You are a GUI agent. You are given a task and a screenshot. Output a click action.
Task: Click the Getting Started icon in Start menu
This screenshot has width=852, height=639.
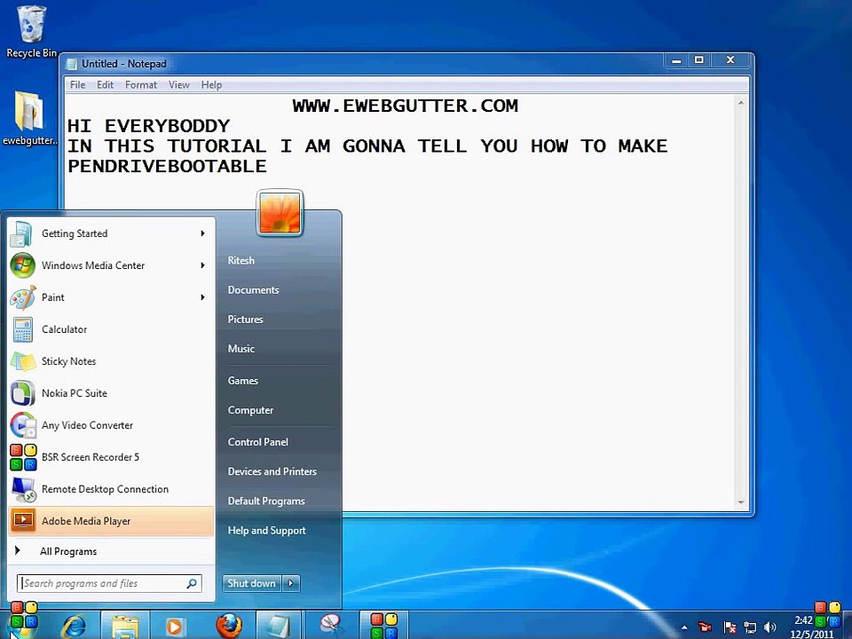[x=22, y=233]
